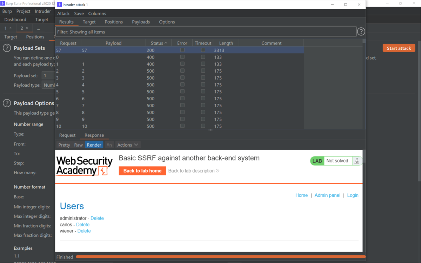The image size is (421, 263).
Task: Click Delete link for wiener
Action: 84,231
